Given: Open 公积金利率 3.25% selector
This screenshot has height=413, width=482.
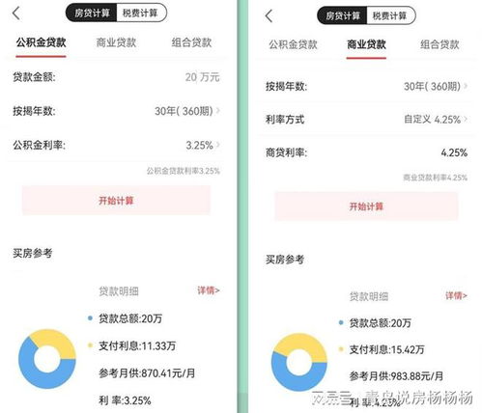Looking at the screenshot, I should coord(117,145).
